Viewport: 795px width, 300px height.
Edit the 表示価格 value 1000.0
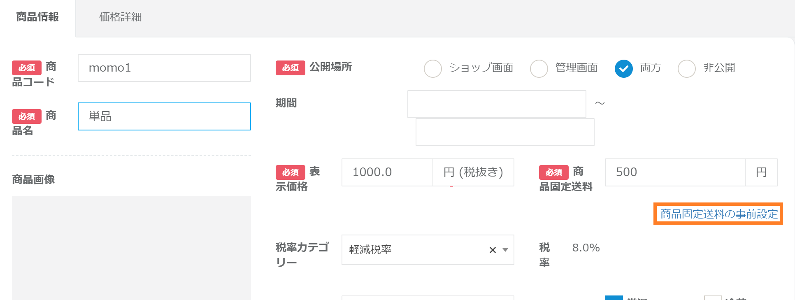pyautogui.click(x=387, y=172)
